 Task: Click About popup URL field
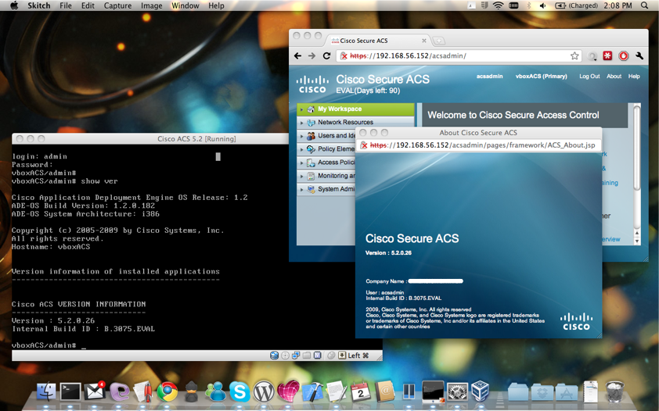pos(480,145)
